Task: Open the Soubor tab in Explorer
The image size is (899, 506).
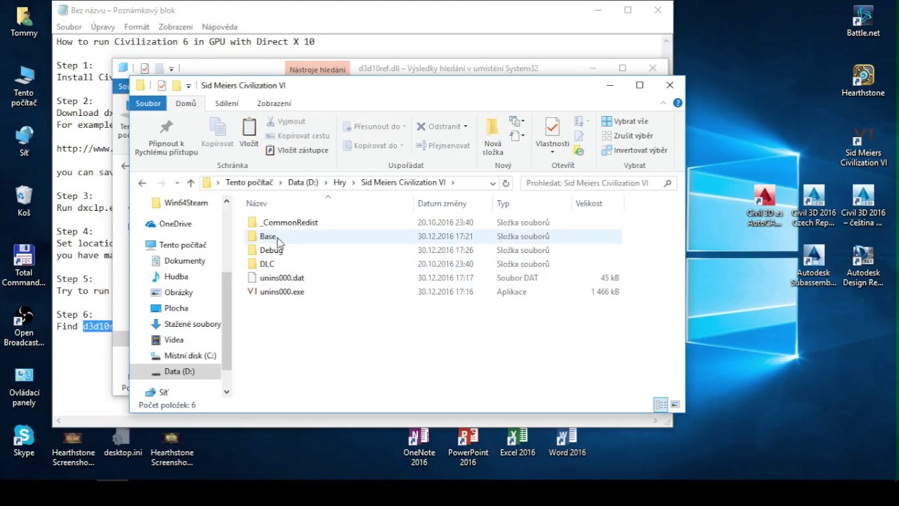Action: coord(148,103)
